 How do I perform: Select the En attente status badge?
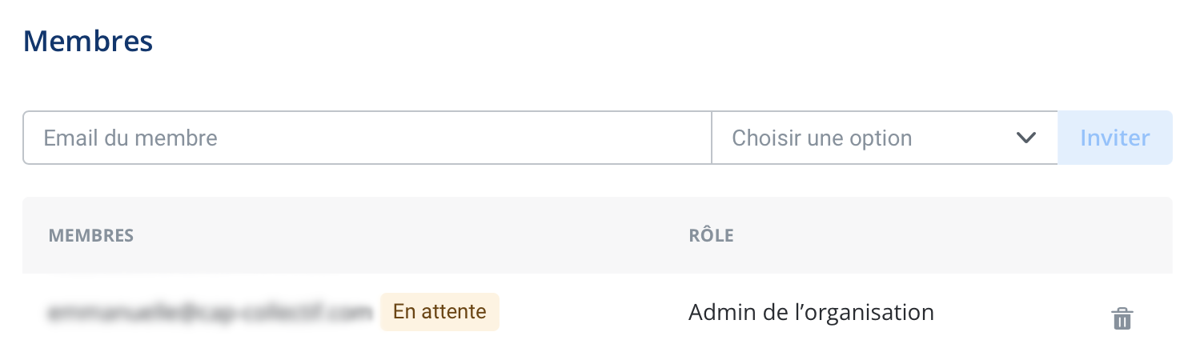(439, 311)
